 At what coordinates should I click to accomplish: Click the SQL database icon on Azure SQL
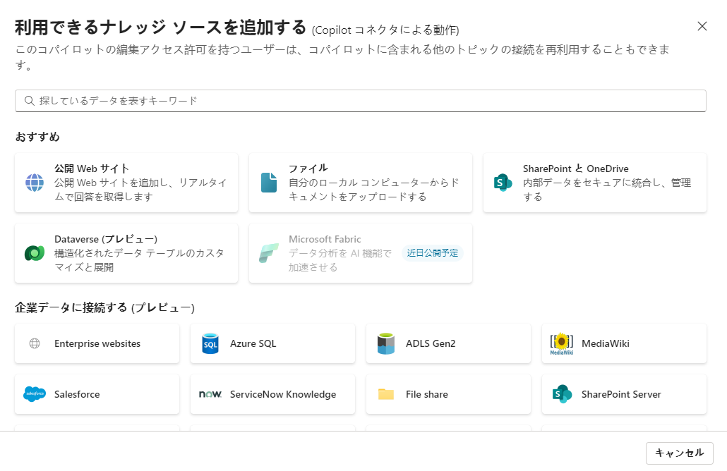[x=210, y=343]
